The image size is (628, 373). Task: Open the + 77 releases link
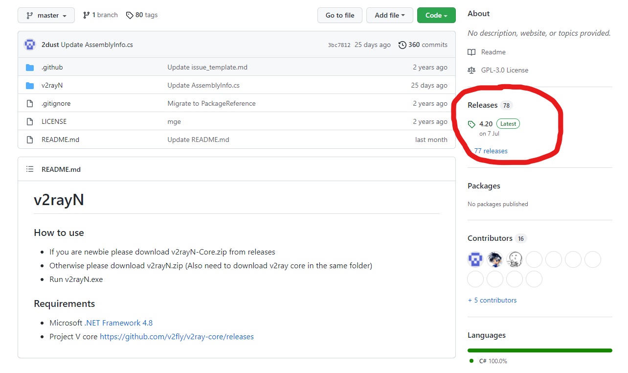[x=489, y=151]
